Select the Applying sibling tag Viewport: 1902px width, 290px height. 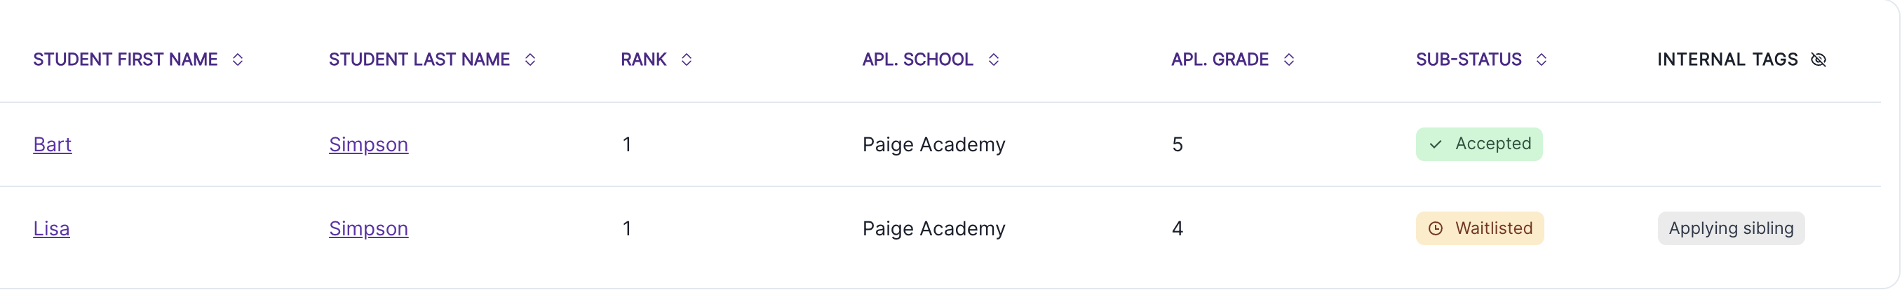point(1731,229)
